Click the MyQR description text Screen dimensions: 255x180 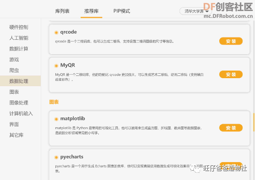pyautogui.click(x=130, y=77)
